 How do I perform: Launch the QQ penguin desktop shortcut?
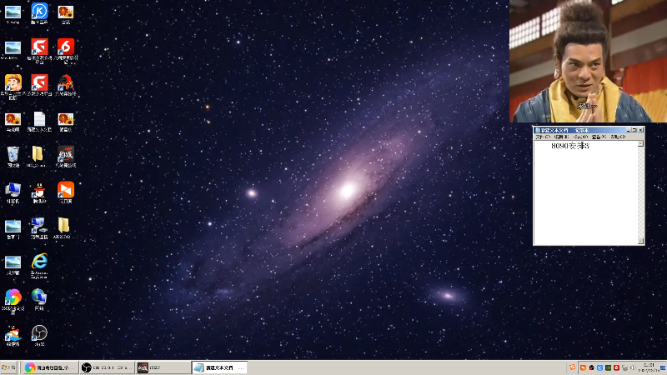click(39, 191)
